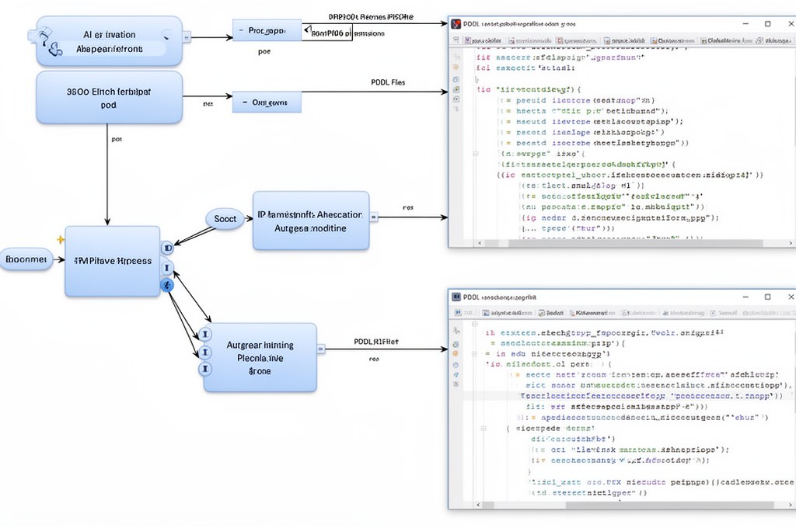Toggle the topmost fold marker in lower PDDL window

[474, 323]
